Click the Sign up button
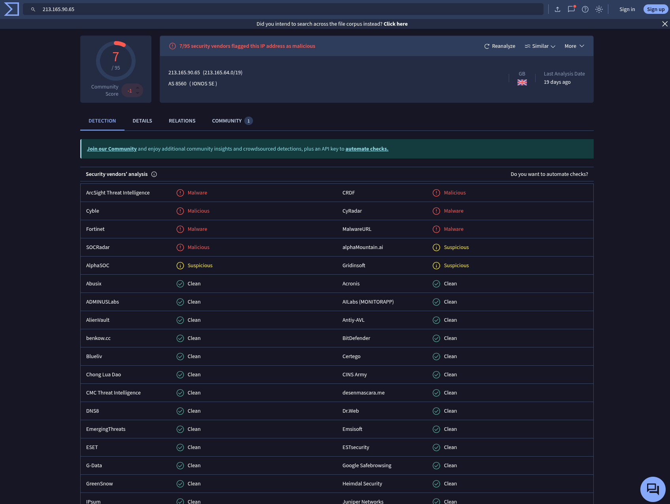This screenshot has width=670, height=504. [655, 9]
